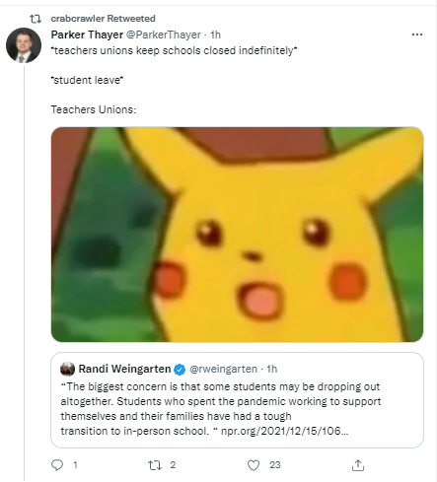Open the share tweet icon
The width and height of the screenshot is (437, 482).
[x=358, y=465]
